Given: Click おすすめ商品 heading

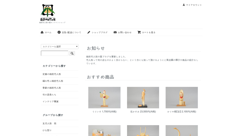Looking at the screenshot, I should [100, 77].
